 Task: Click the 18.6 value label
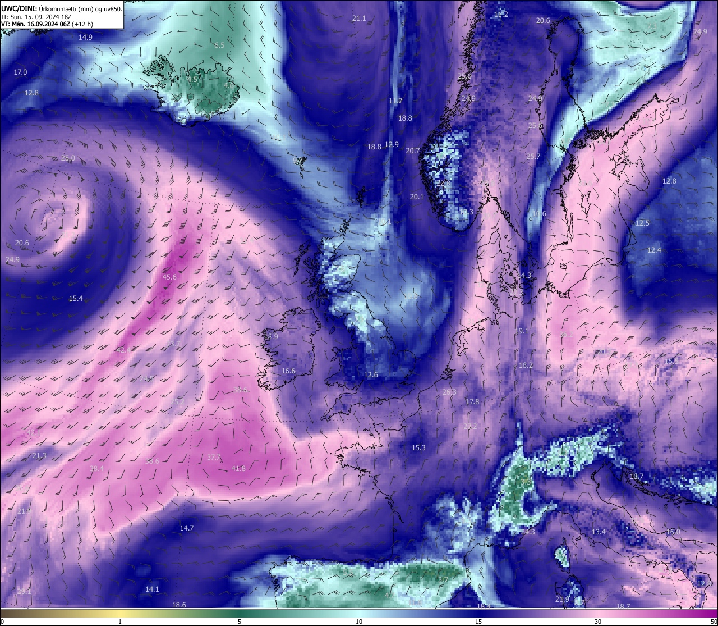click(179, 605)
